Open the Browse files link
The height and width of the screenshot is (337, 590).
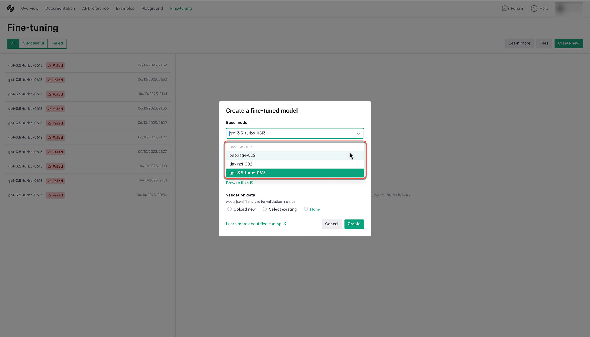click(237, 183)
